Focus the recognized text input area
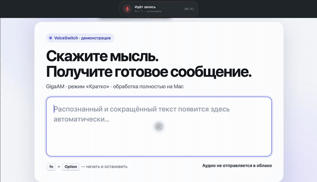Image resolution: width=317 pixels, height=182 pixels. click(x=159, y=126)
